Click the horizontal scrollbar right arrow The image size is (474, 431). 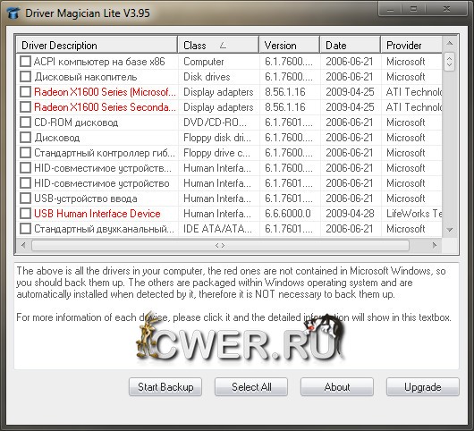tap(435, 245)
